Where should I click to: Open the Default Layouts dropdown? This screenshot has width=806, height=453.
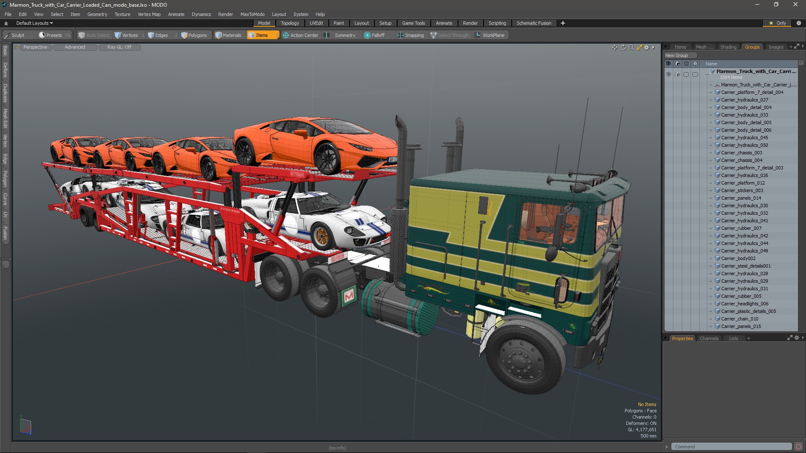pos(34,23)
